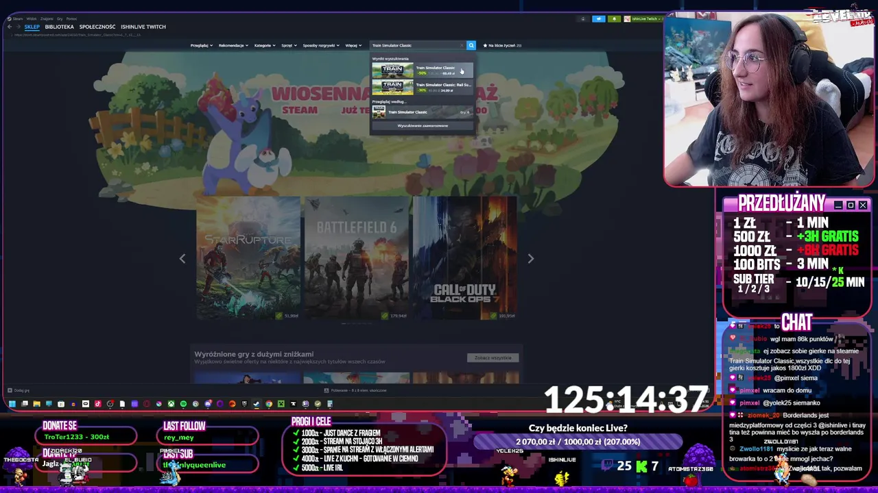
Task: Open the StarRupture featured game card
Action: coord(248,258)
